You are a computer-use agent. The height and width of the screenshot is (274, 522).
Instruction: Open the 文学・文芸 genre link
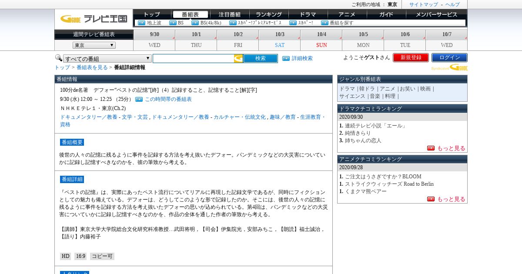point(135,117)
